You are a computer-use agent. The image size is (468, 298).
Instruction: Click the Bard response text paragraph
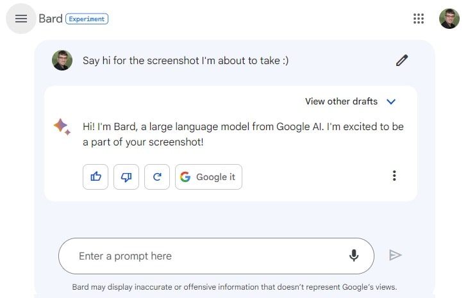[x=243, y=134]
